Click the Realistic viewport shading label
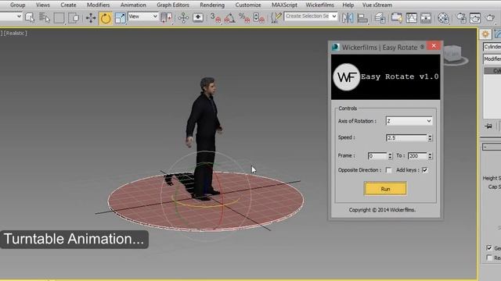 (x=16, y=33)
